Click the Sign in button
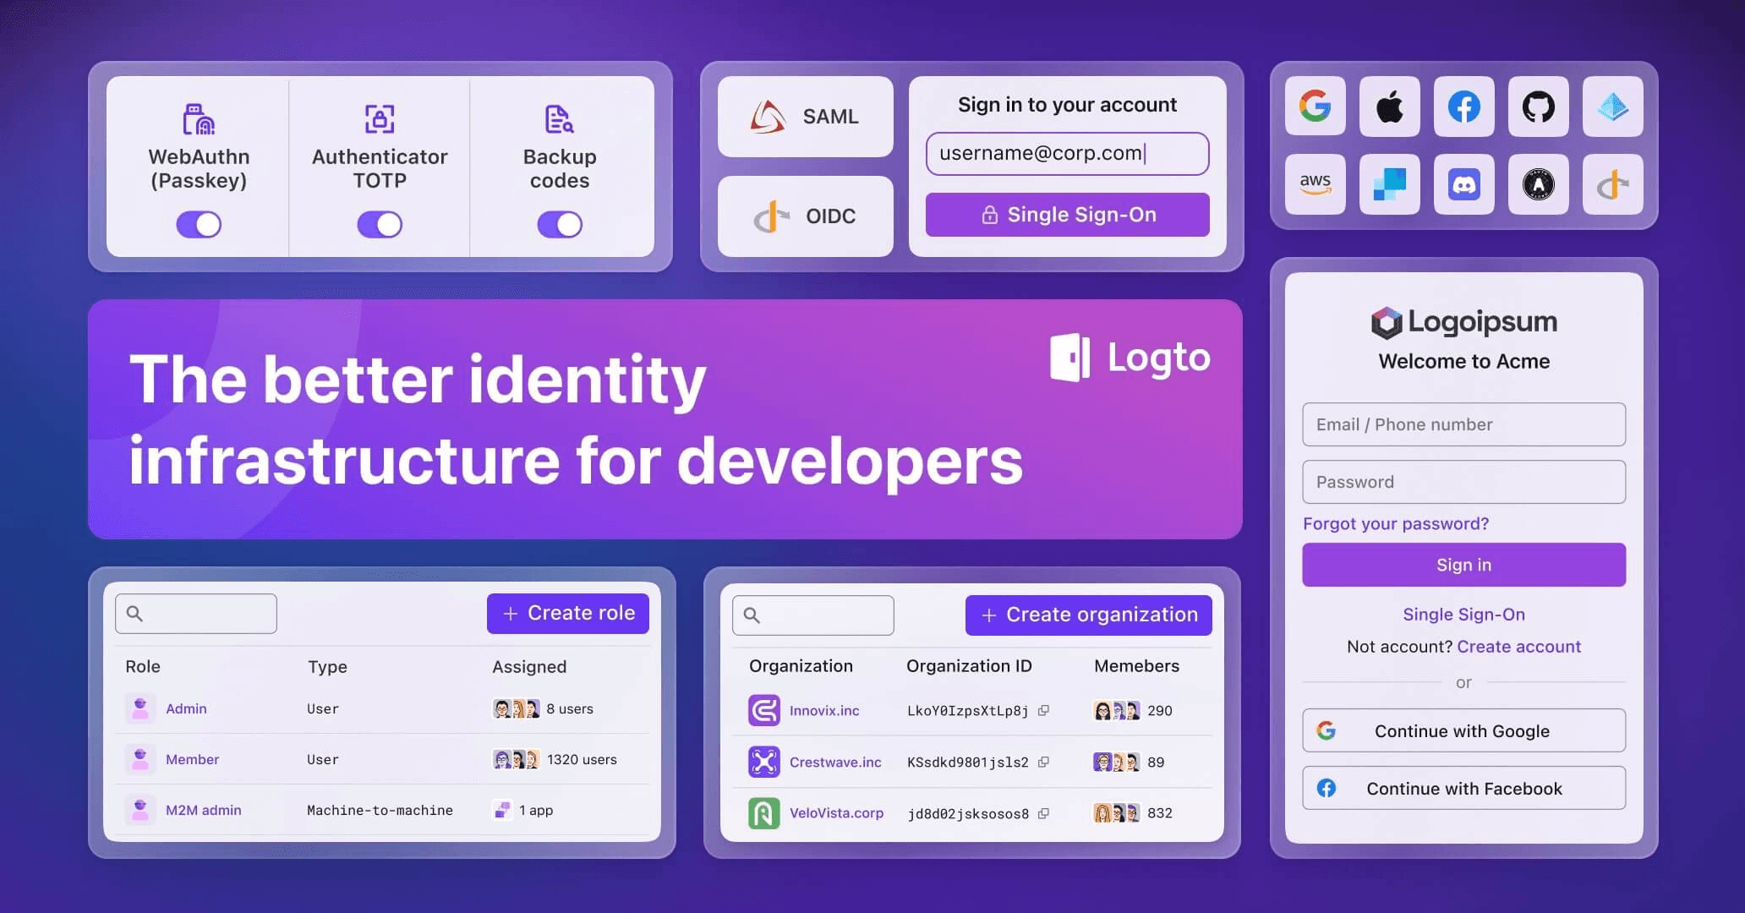This screenshot has width=1745, height=913. point(1464,565)
